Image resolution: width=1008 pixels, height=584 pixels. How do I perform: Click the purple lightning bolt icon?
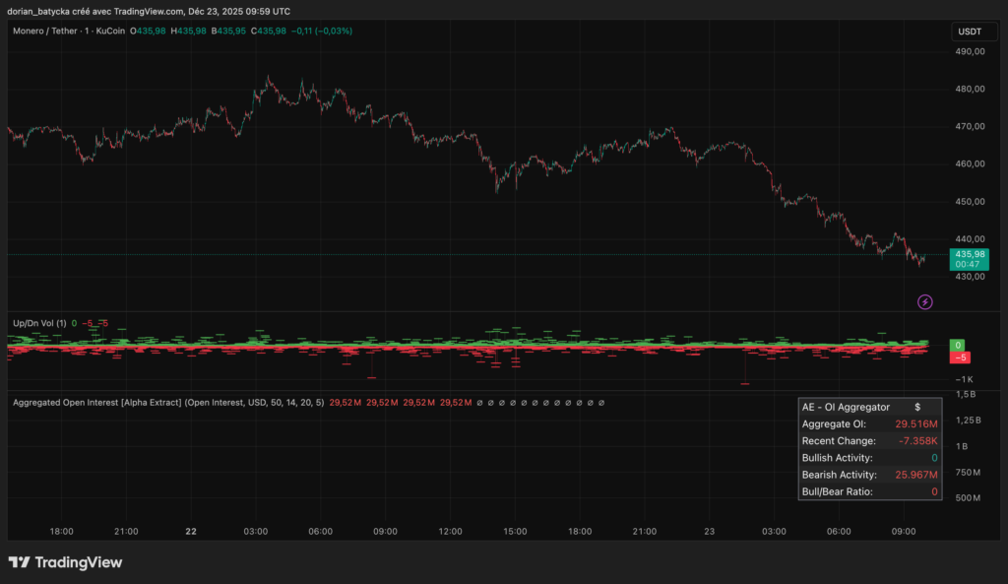(x=924, y=301)
